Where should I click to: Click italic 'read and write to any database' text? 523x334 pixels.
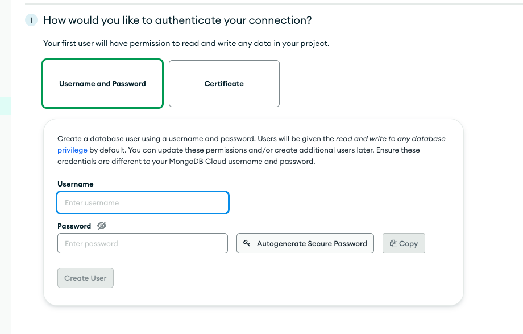click(x=391, y=139)
